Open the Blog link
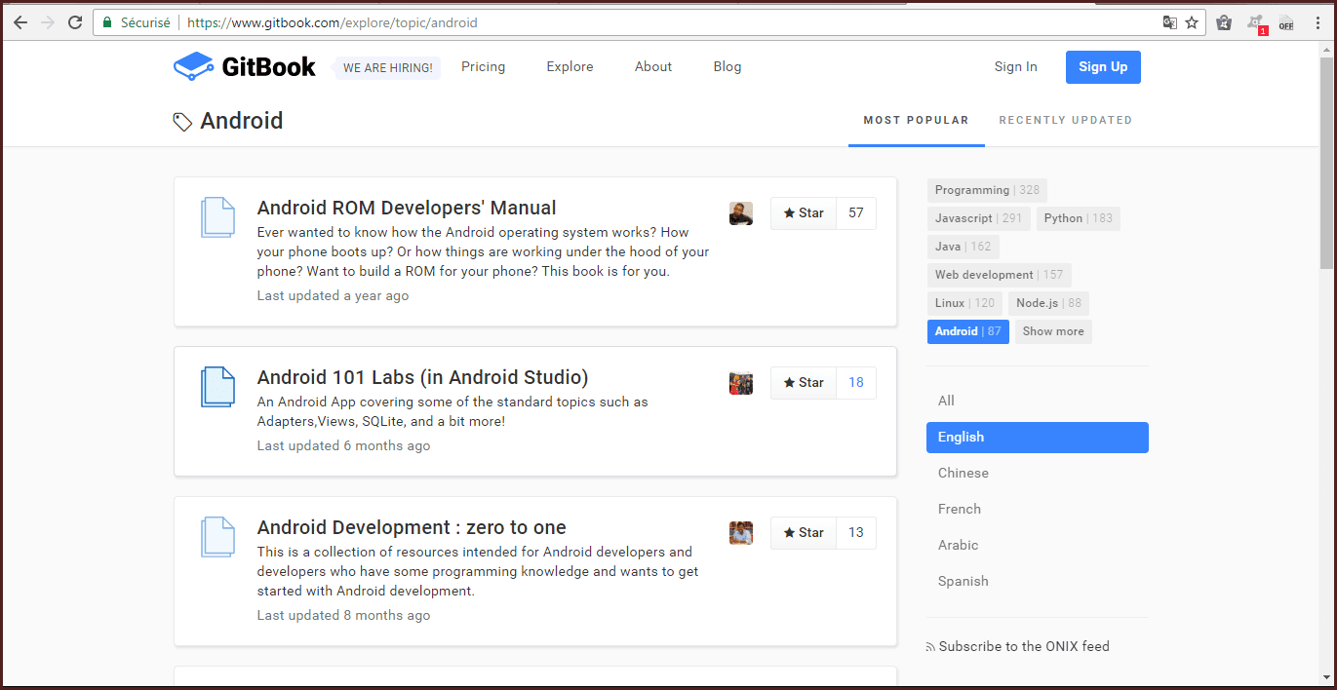This screenshot has height=690, width=1337. [727, 67]
